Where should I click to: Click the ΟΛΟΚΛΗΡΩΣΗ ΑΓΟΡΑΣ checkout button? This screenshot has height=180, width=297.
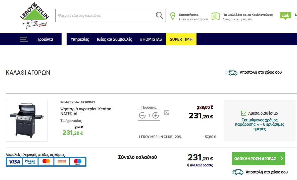(x=258, y=159)
